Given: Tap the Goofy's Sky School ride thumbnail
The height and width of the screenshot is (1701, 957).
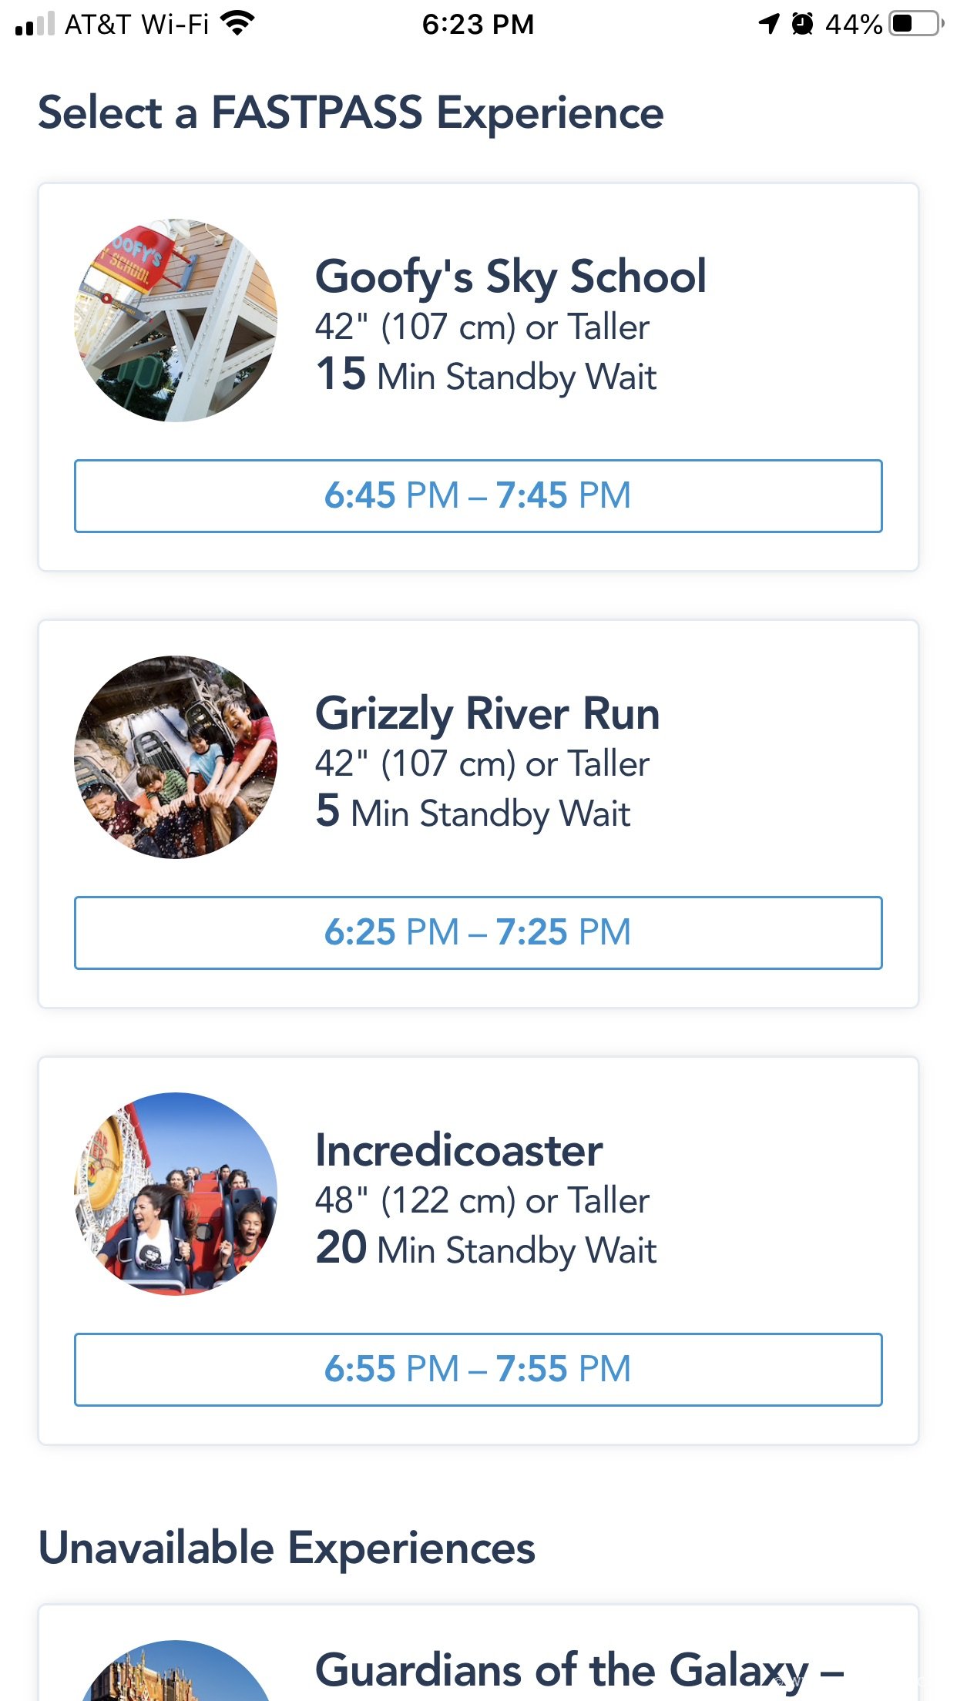Looking at the screenshot, I should (176, 320).
